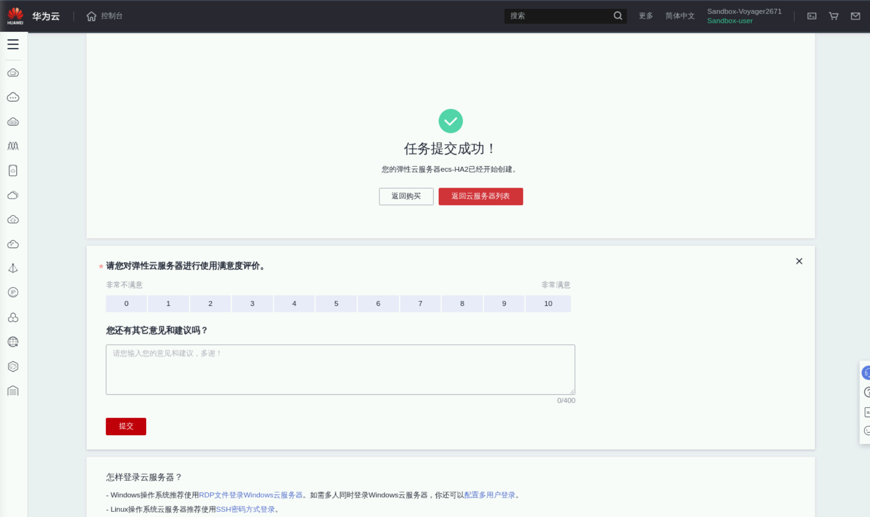870x517 pixels.
Task: Click the home icon beside 控制台
Action: (91, 16)
